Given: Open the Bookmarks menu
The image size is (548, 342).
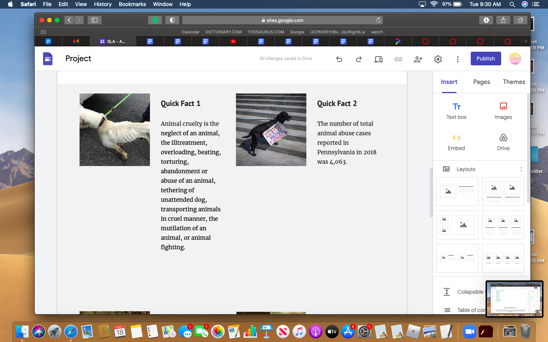Looking at the screenshot, I should pyautogui.click(x=132, y=4).
